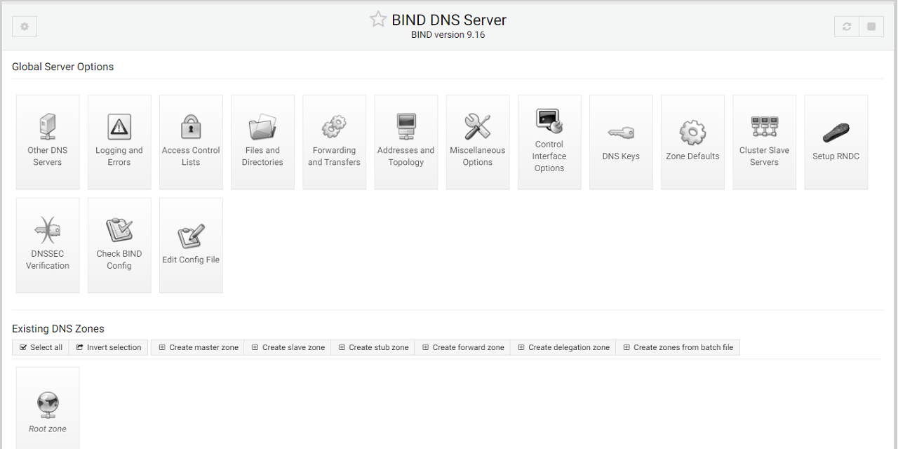This screenshot has width=898, height=449.
Task: Open Cluster Slave Servers
Action: tap(764, 142)
